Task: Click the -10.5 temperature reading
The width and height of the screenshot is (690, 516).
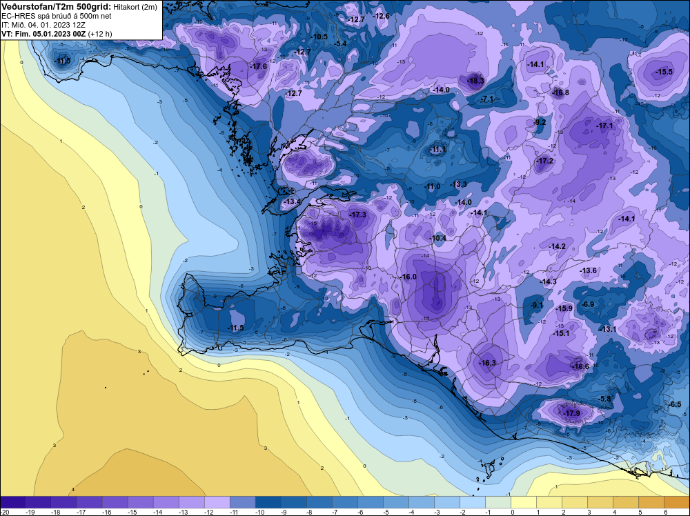Action: 319,37
